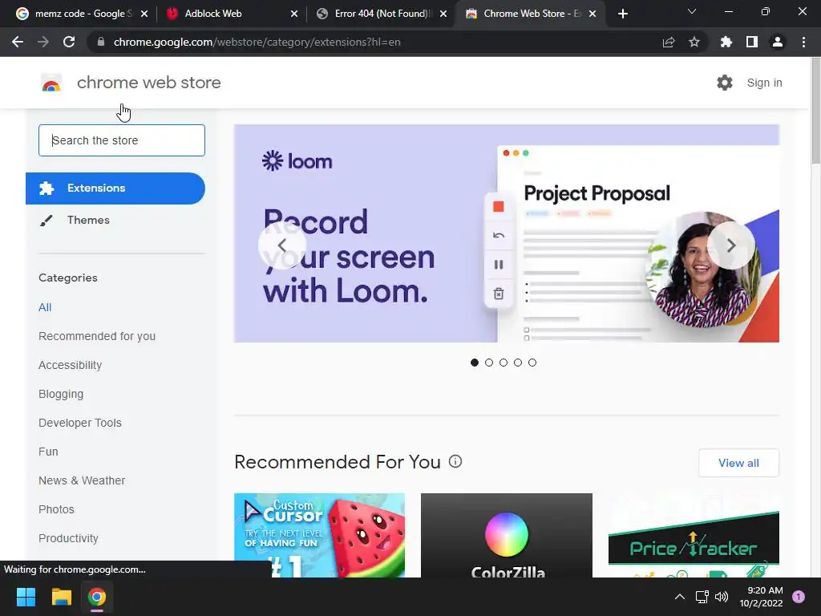Bookmark this tab with star icon
This screenshot has height=616, width=821.
coord(694,42)
